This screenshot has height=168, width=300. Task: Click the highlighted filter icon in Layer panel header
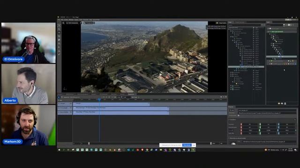[x=289, y=25]
